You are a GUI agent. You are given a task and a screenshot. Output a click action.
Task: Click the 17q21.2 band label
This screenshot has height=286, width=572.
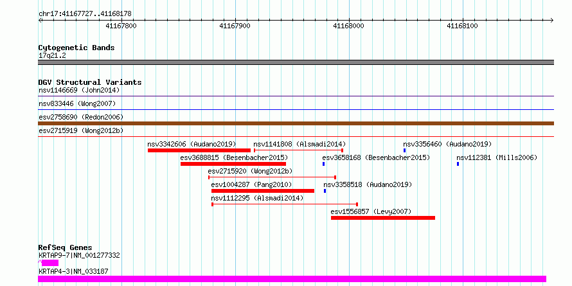[52, 56]
